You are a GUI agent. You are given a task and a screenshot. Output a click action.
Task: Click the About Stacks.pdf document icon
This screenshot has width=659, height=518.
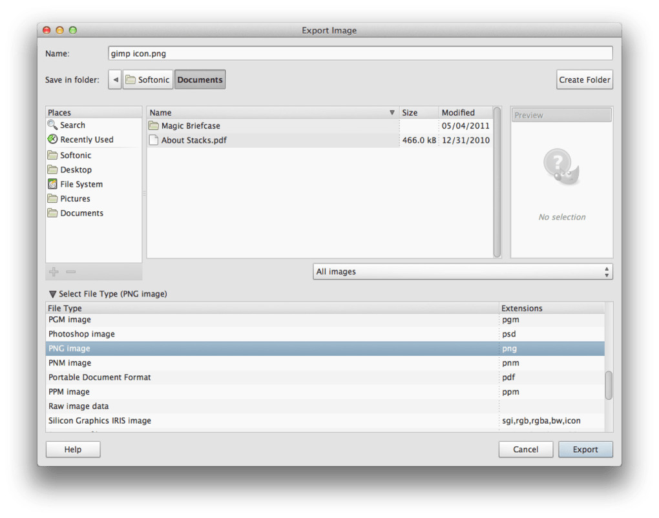[154, 140]
